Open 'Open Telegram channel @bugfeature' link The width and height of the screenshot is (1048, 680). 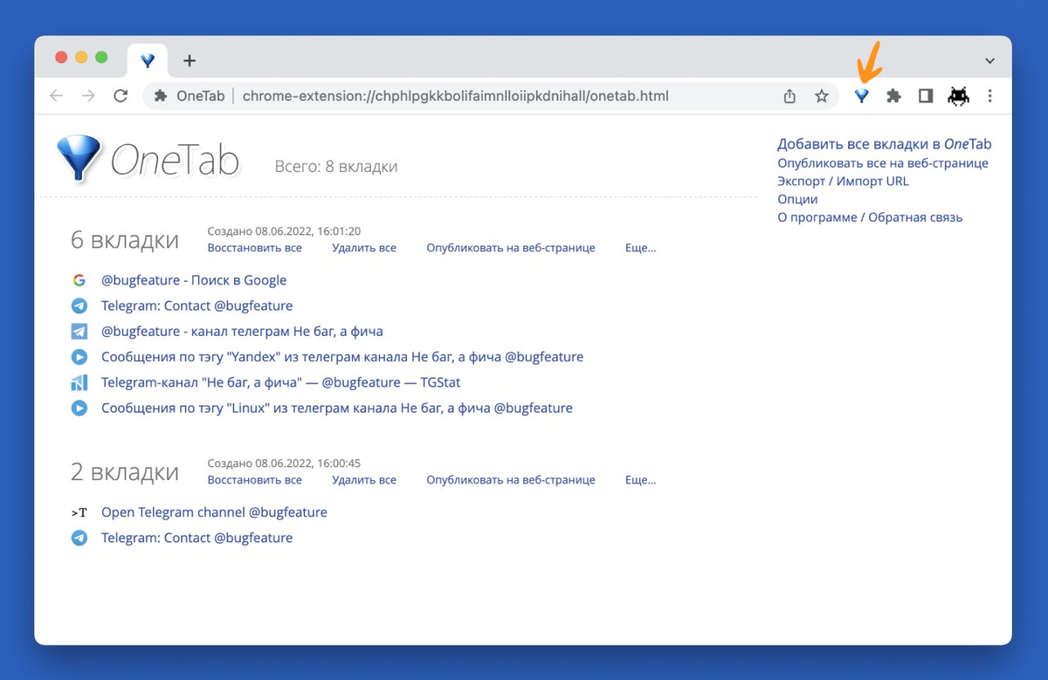tap(214, 512)
